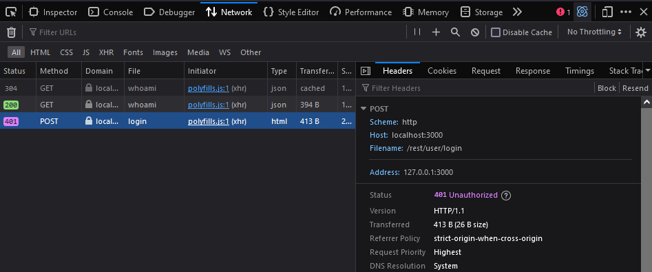This screenshot has width=652, height=272.
Task: Toggle responsive design mode icon
Action: coord(607,12)
